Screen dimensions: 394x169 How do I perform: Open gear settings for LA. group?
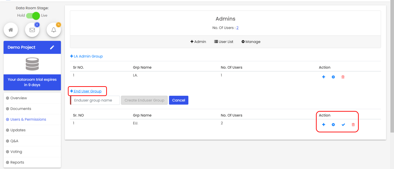[333, 77]
